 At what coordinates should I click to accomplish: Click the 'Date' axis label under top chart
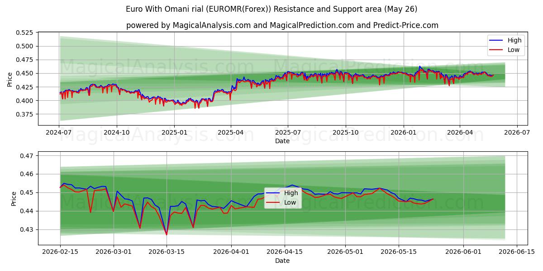[282, 141]
